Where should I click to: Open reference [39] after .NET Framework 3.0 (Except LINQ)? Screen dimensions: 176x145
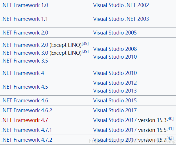coord(85,51)
